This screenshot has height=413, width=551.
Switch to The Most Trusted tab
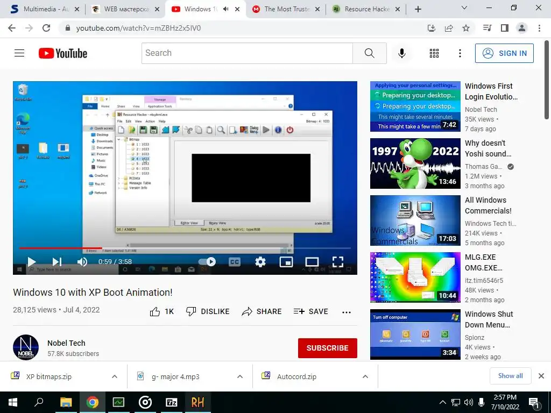287,9
